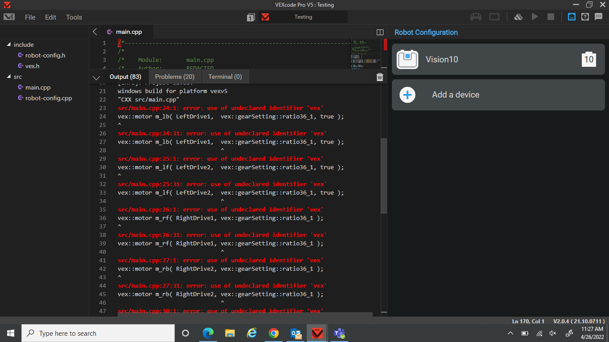
Task: Click the muted volume tray icon
Action: (553, 333)
